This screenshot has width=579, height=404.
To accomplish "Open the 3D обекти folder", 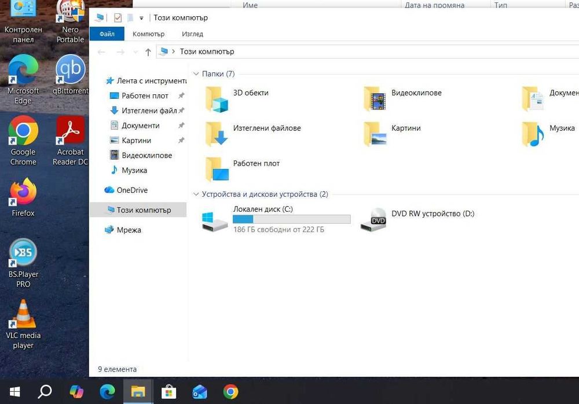I will click(x=237, y=99).
